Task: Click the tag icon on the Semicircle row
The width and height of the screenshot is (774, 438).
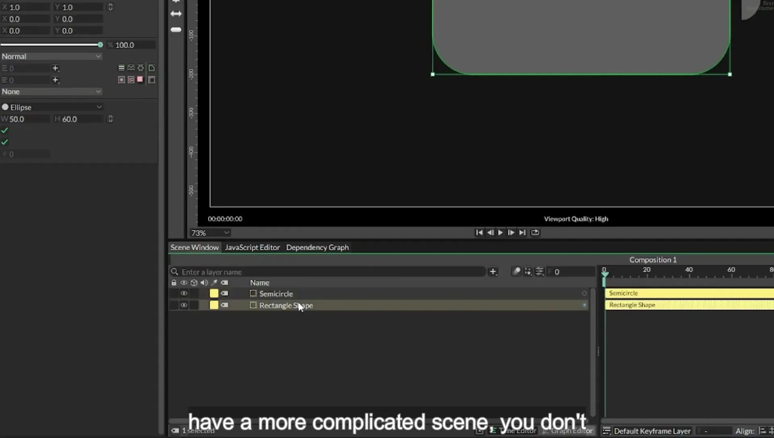Action: (225, 293)
